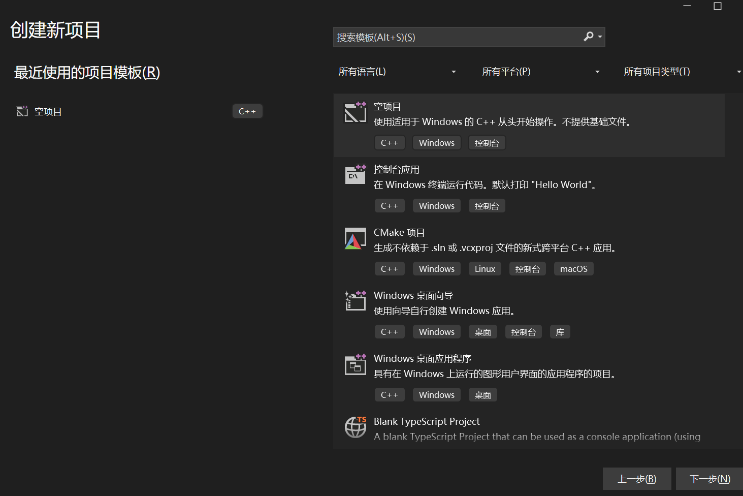Click the Windows 桌面向导 template icon
The height and width of the screenshot is (496, 743).
pos(355,301)
